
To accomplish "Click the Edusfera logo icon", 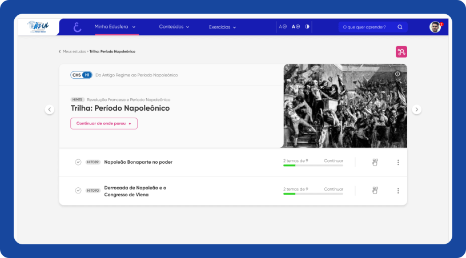I will click(x=78, y=27).
